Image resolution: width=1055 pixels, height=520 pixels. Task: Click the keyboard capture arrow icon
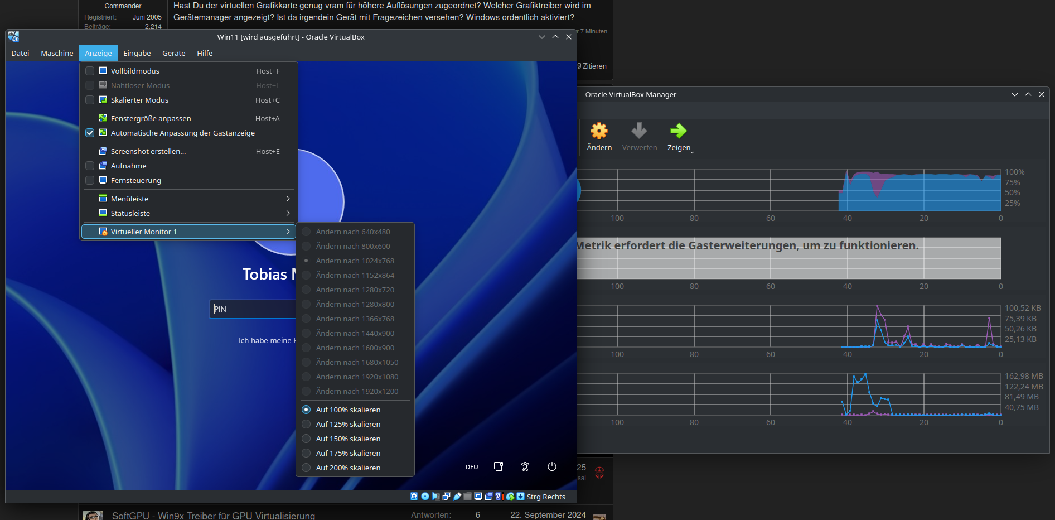pyautogui.click(x=521, y=497)
